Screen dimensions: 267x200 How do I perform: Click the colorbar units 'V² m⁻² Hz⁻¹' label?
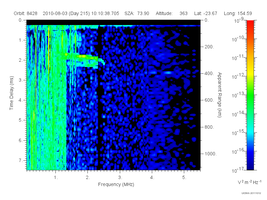point(249,182)
